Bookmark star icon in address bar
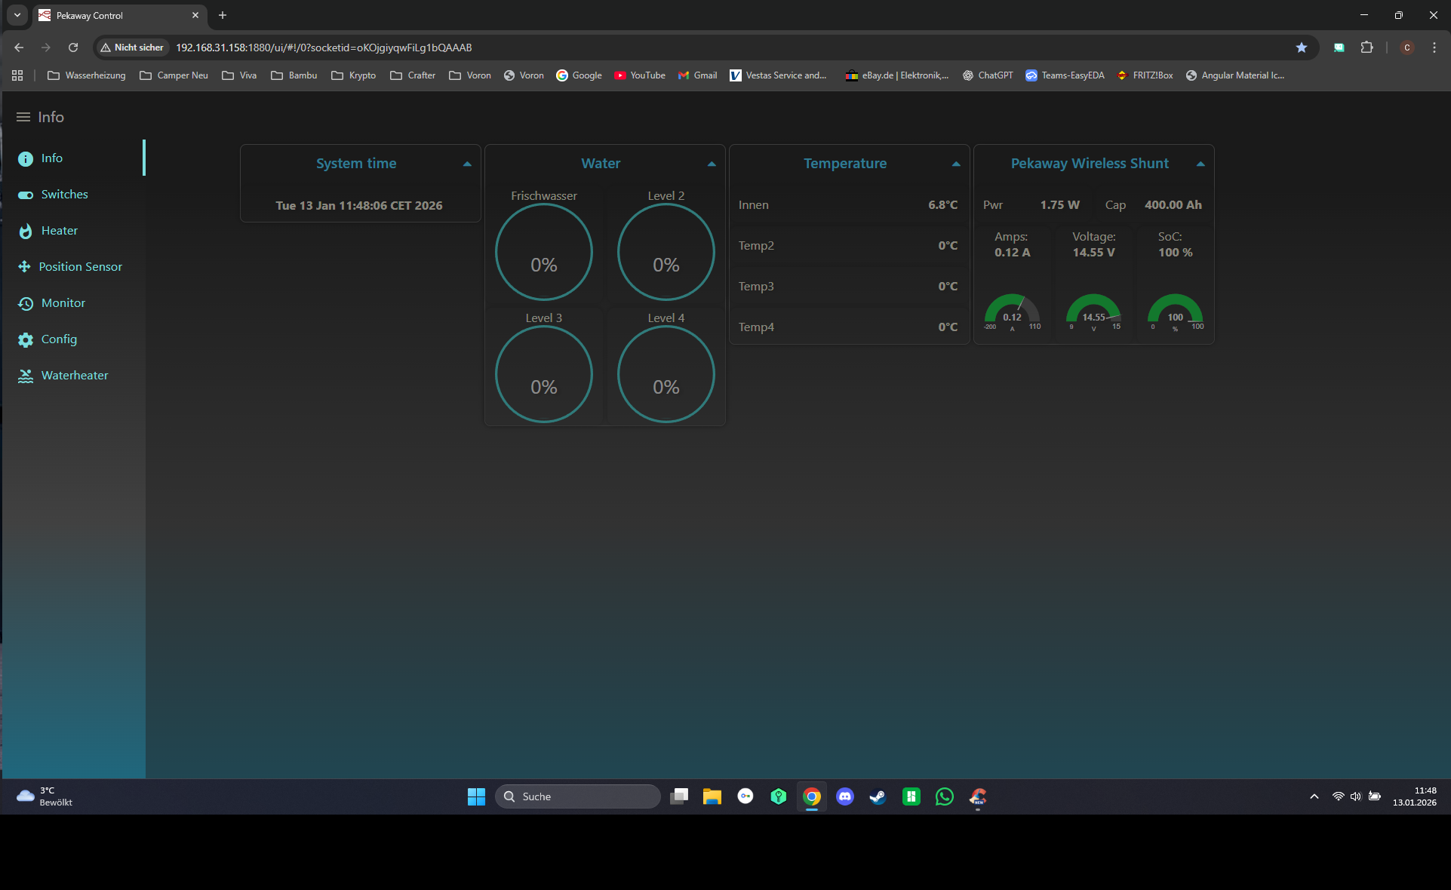The image size is (1451, 890). (1302, 48)
